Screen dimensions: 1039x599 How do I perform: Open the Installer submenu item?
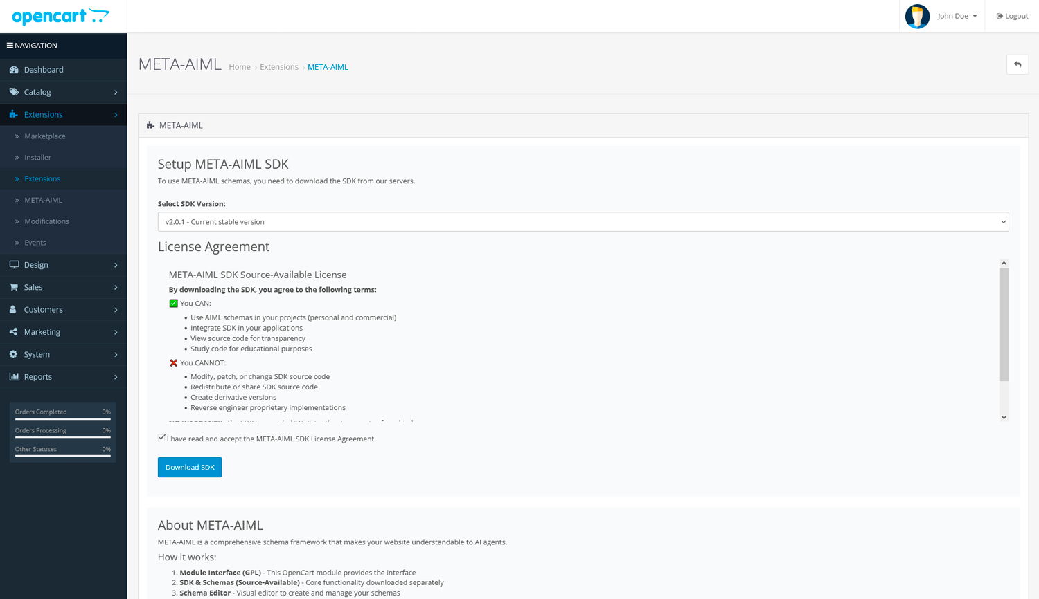(64, 158)
